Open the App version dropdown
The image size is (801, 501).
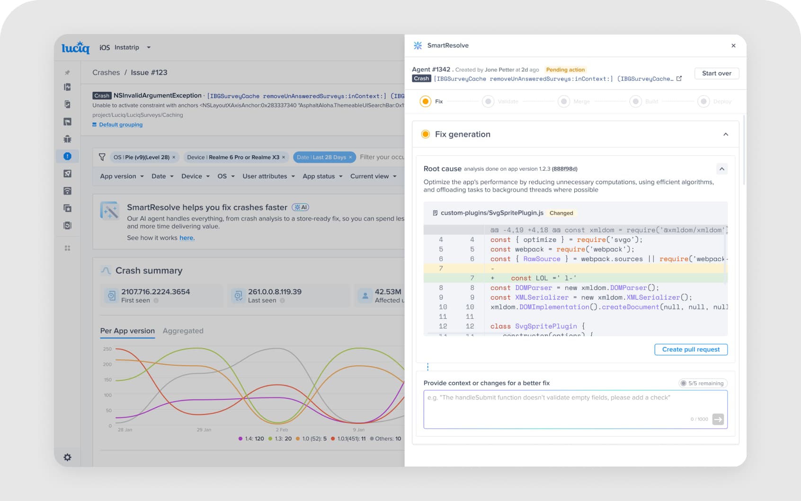pos(122,176)
